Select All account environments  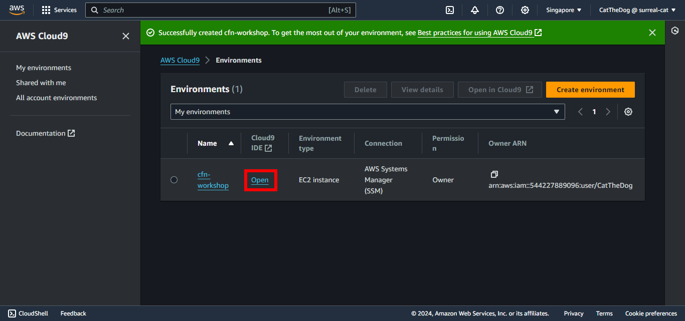click(56, 98)
